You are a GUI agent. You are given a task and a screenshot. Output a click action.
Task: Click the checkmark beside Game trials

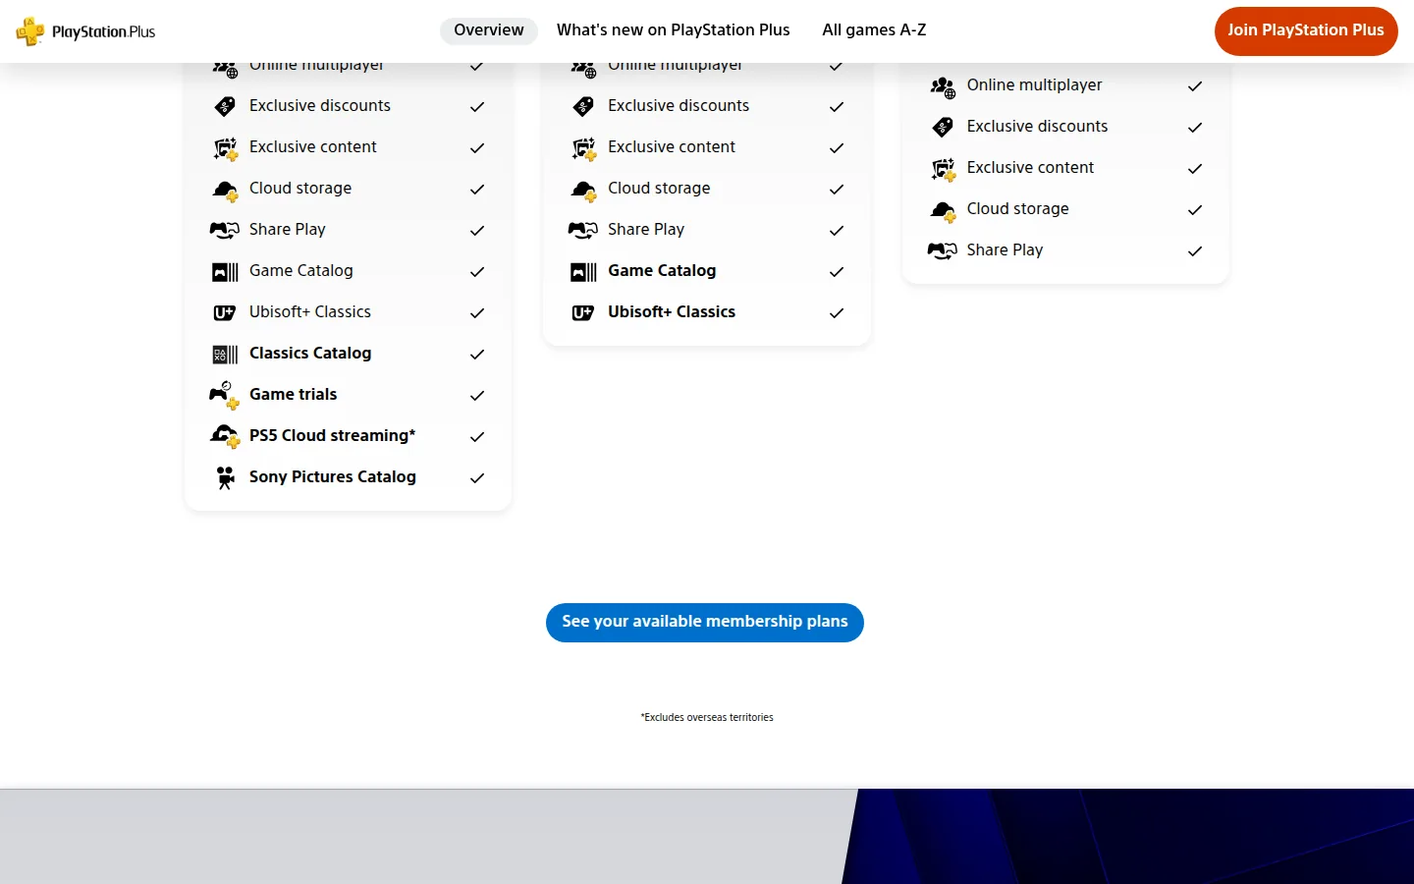click(x=477, y=396)
